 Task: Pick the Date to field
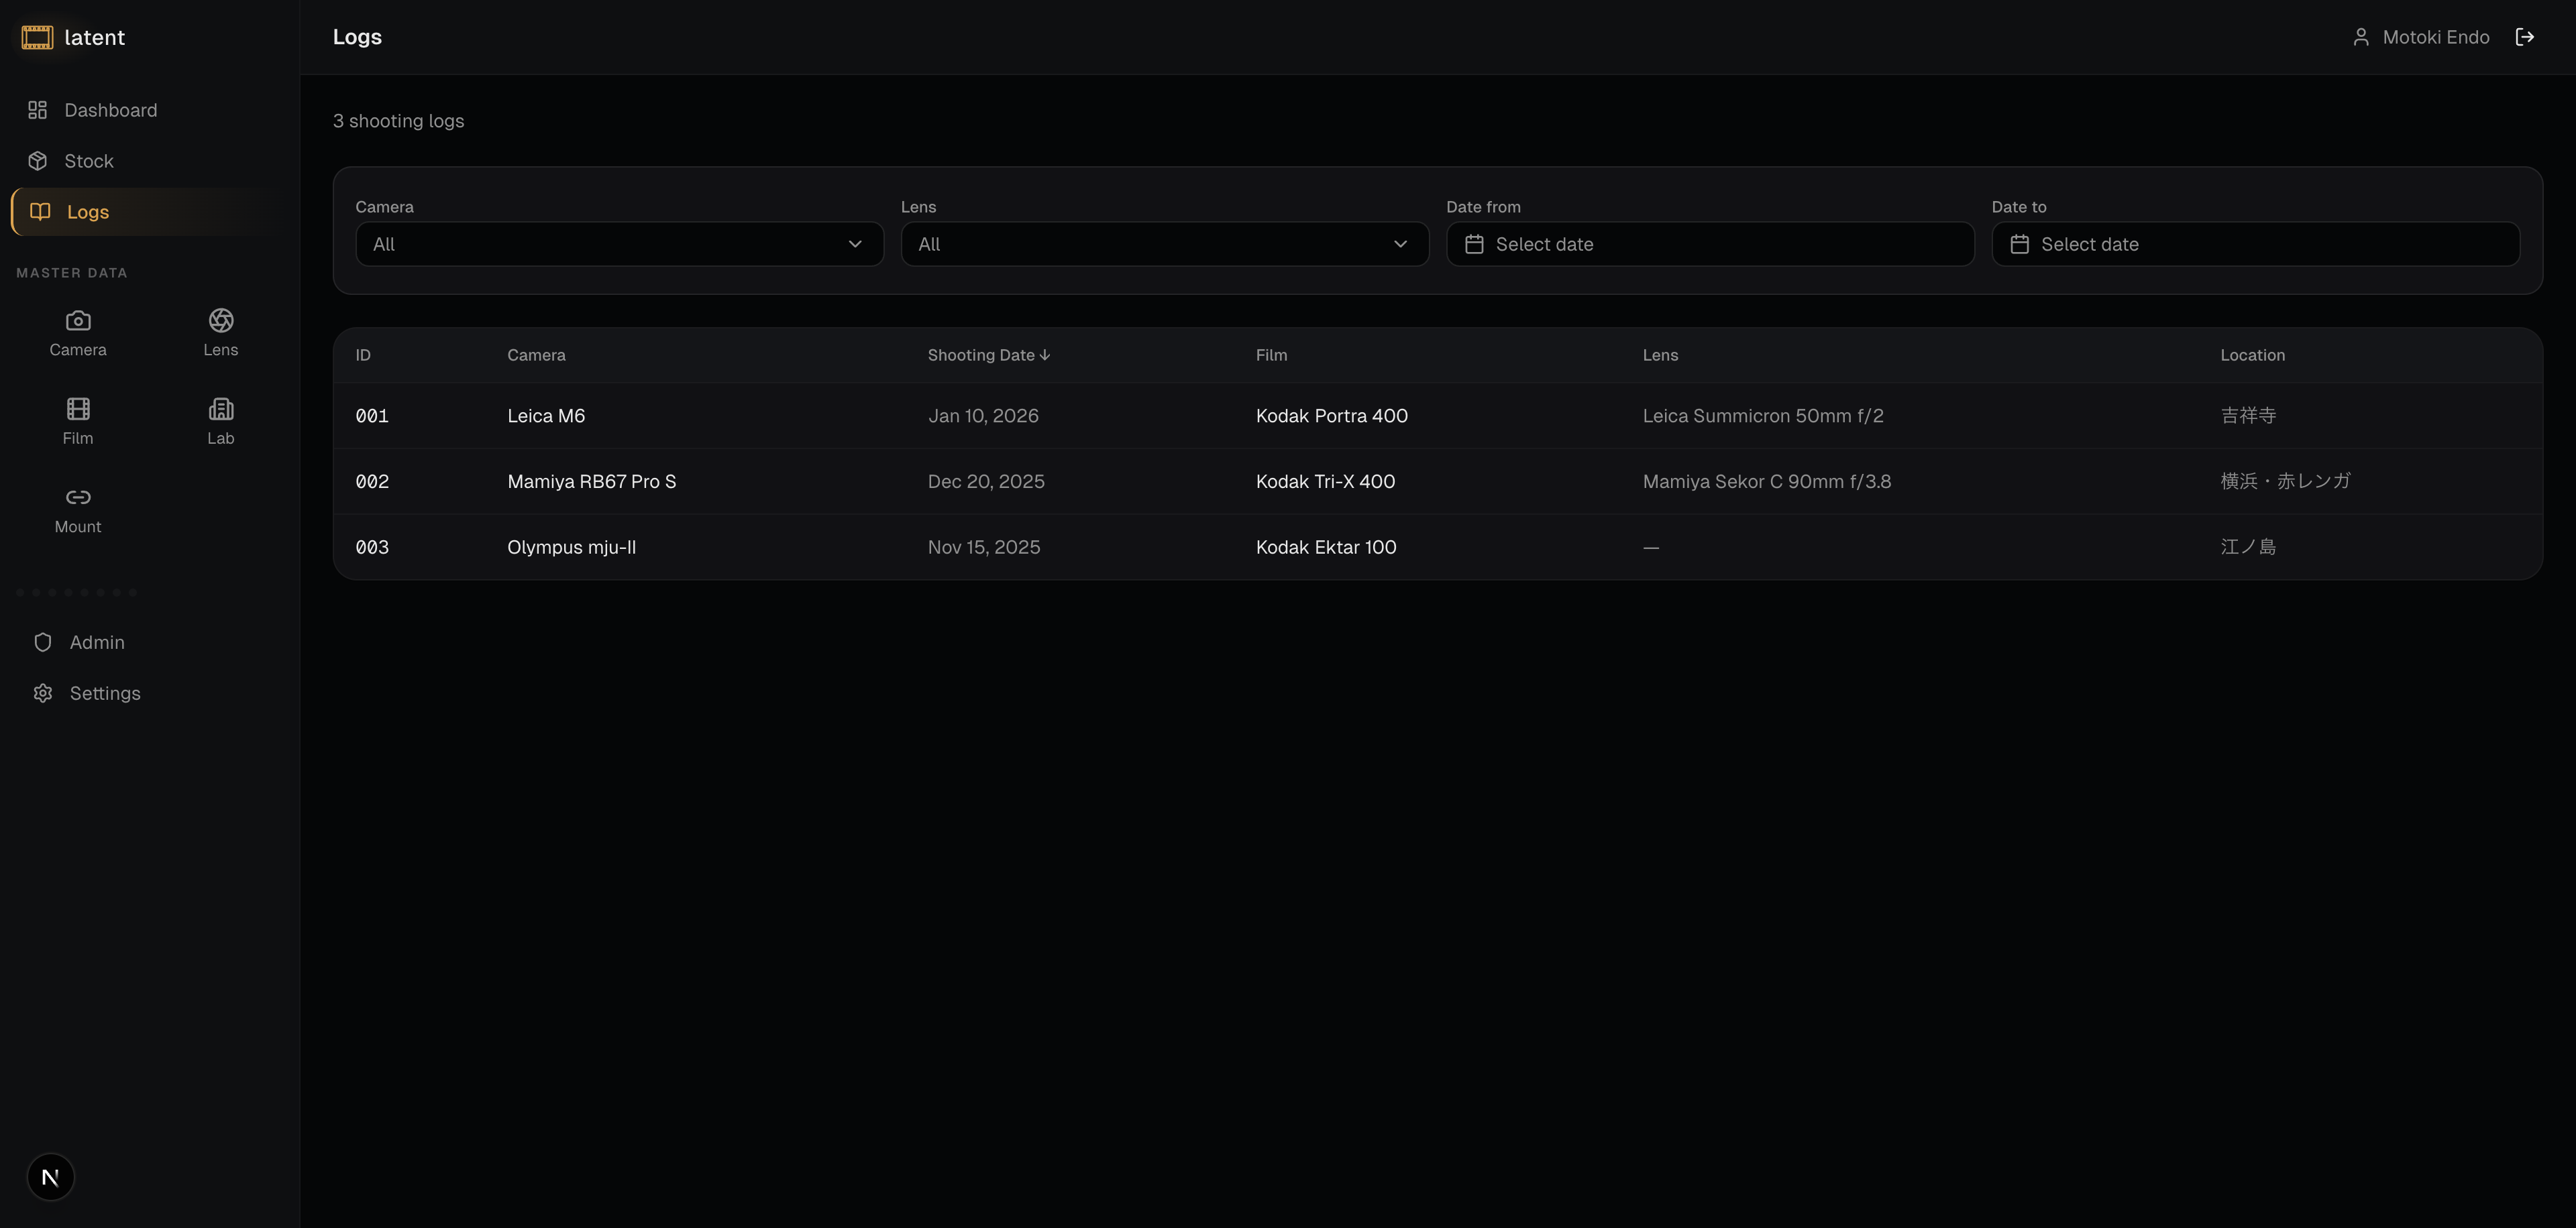(x=2254, y=244)
